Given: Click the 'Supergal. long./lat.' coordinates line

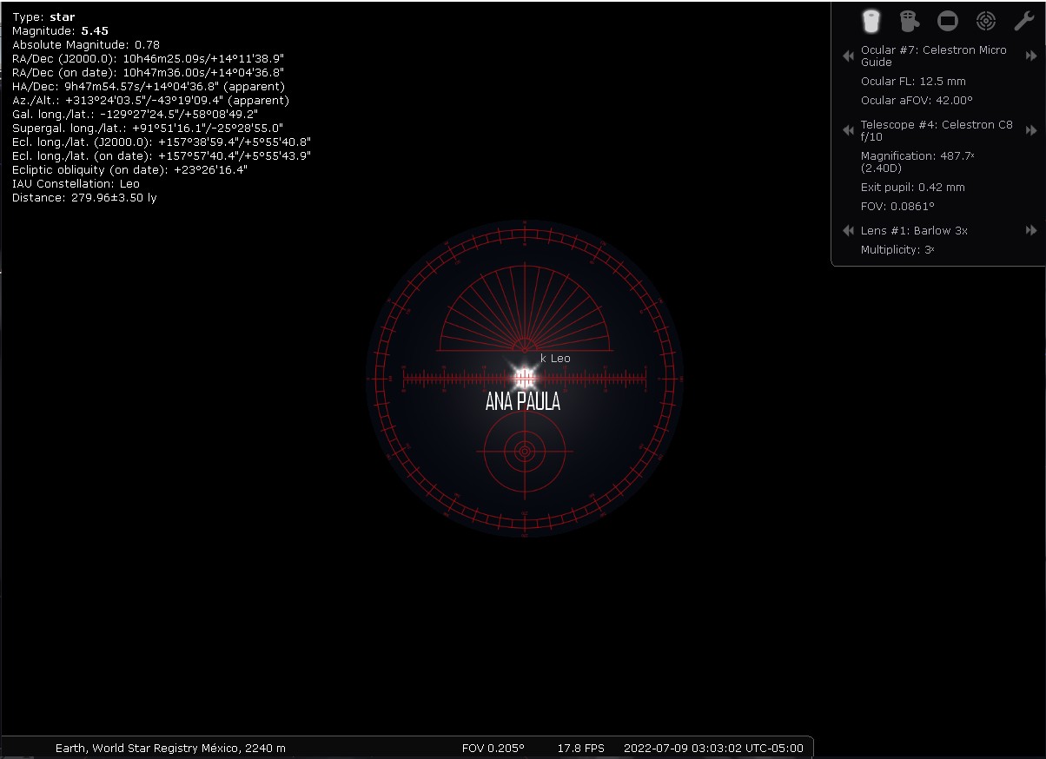Looking at the screenshot, I should [x=149, y=129].
